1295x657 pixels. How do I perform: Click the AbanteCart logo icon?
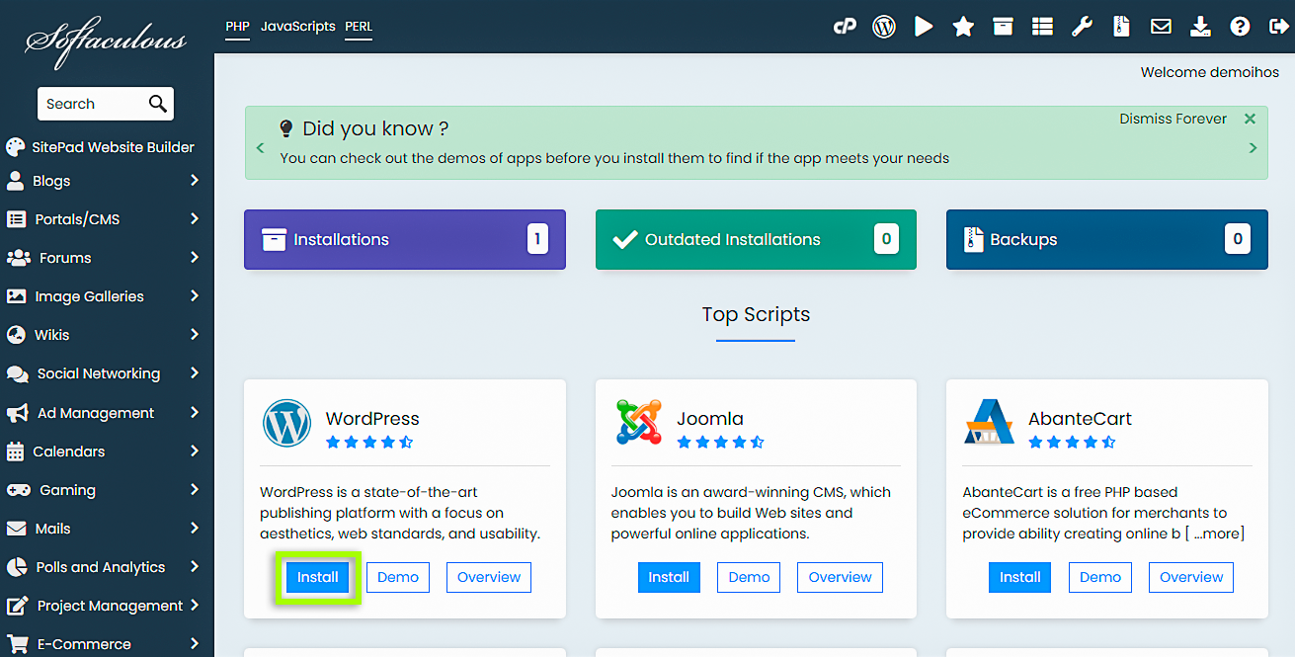(989, 423)
